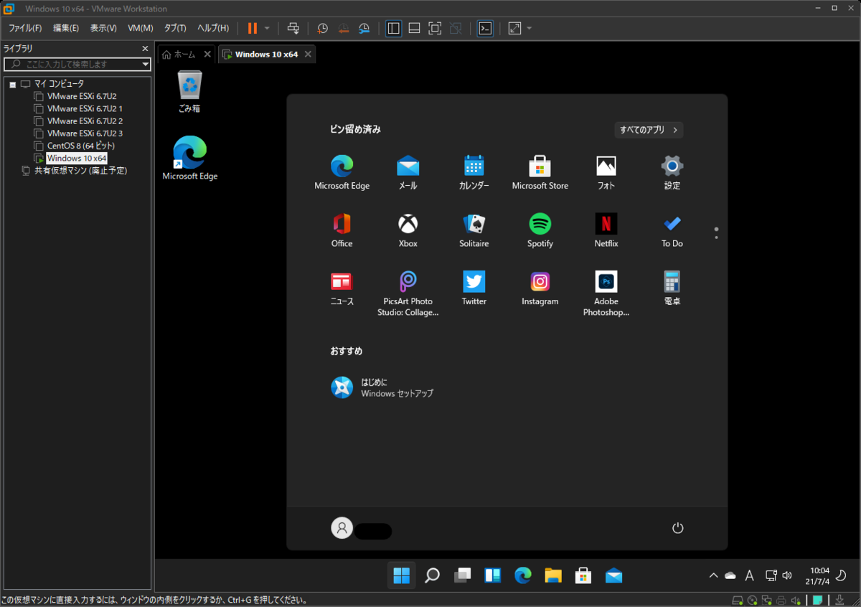Toggle the library sidebar view

[393, 28]
